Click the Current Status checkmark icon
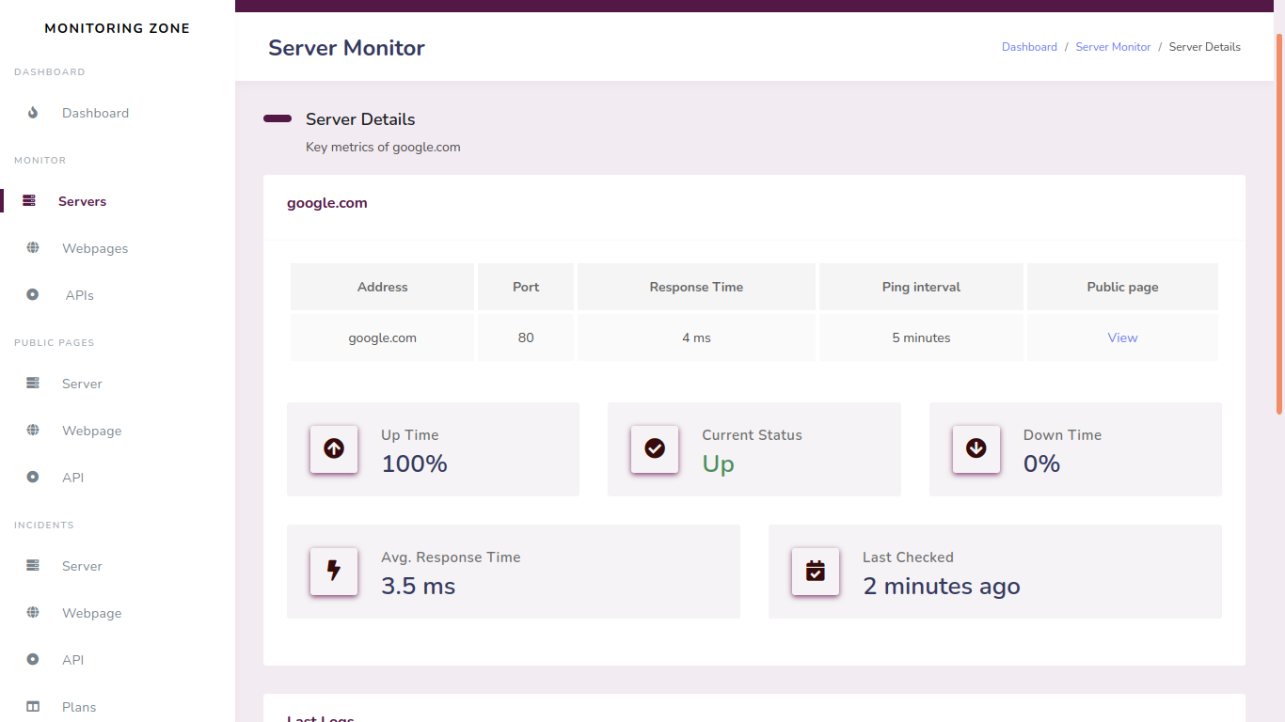Viewport: 1285px width, 722px height. [x=655, y=449]
